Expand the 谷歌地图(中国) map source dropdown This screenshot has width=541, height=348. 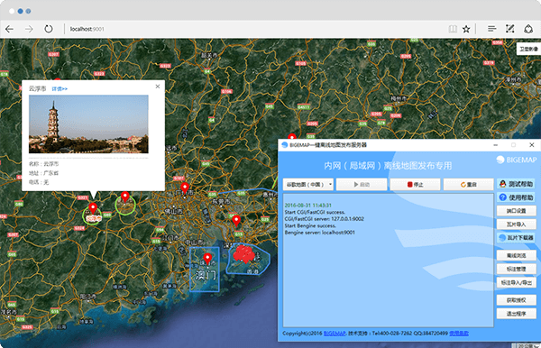click(308, 185)
